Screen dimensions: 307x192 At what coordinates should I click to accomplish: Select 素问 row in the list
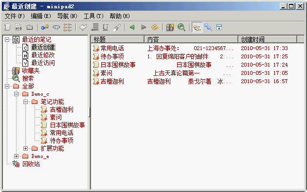[198, 73]
